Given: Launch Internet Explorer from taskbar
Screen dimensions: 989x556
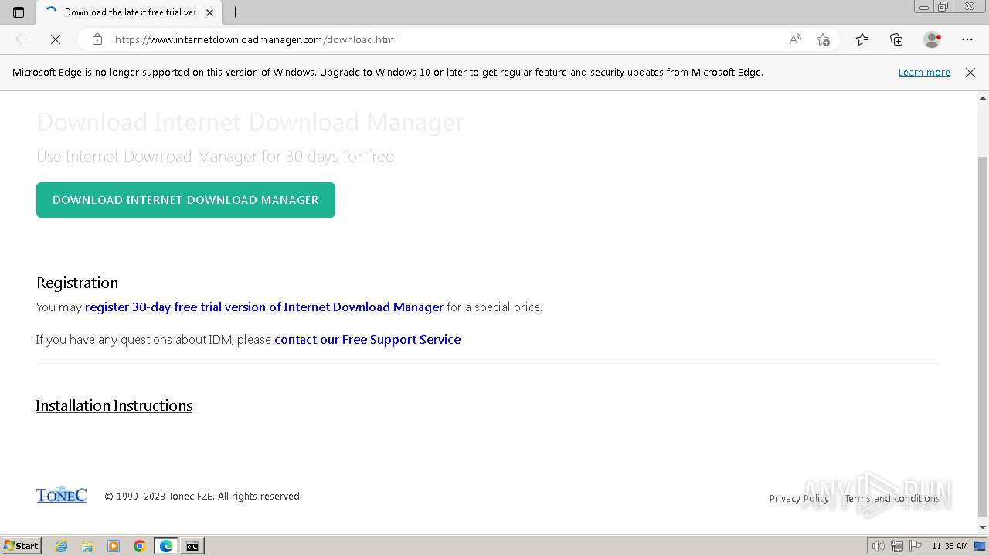Looking at the screenshot, I should (x=62, y=546).
